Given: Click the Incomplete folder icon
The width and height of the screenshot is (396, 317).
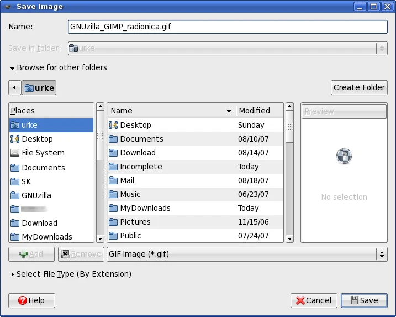Looking at the screenshot, I should pyautogui.click(x=113, y=167).
